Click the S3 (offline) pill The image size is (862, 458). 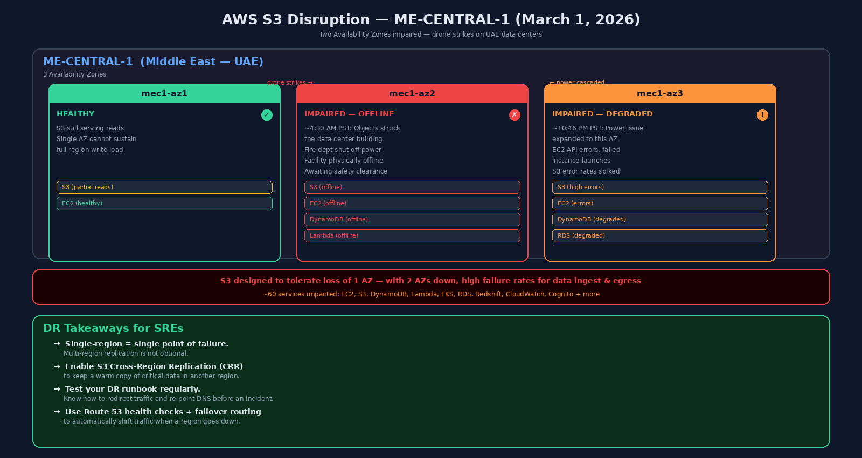pyautogui.click(x=412, y=187)
